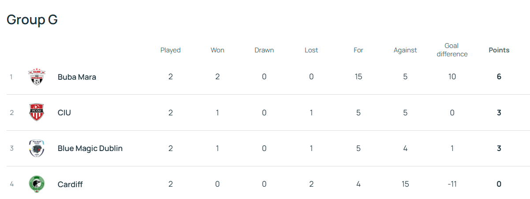Click the Buba Mara team crest

tap(37, 77)
